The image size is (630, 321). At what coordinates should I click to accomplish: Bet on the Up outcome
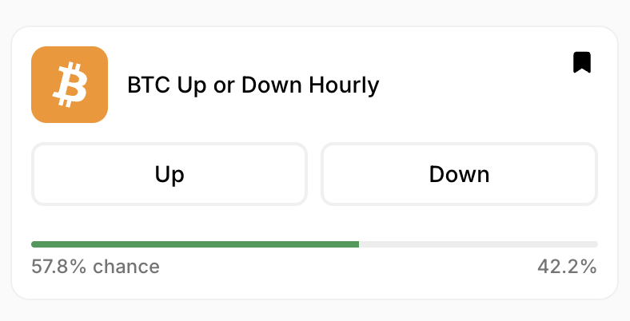point(169,174)
